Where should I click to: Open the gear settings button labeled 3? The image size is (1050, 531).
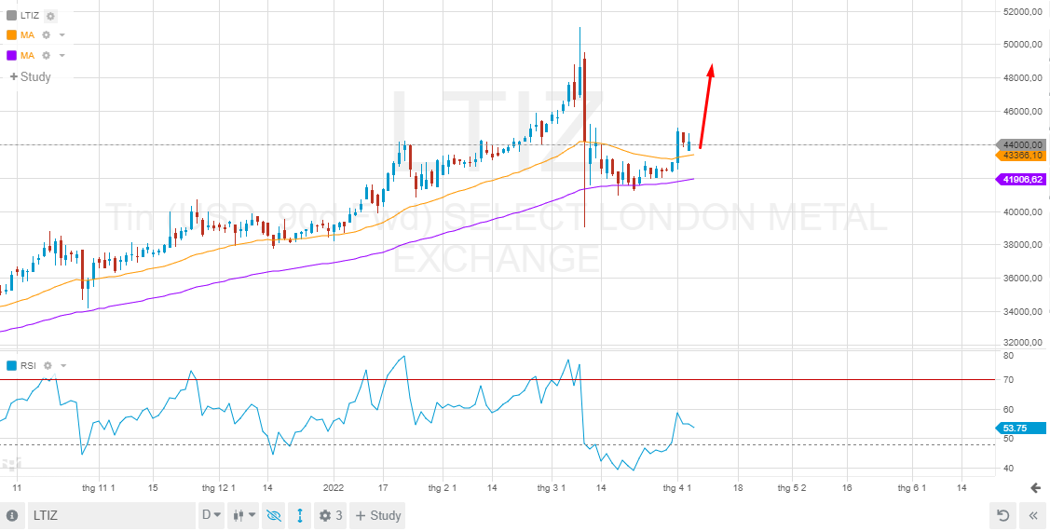(331, 515)
